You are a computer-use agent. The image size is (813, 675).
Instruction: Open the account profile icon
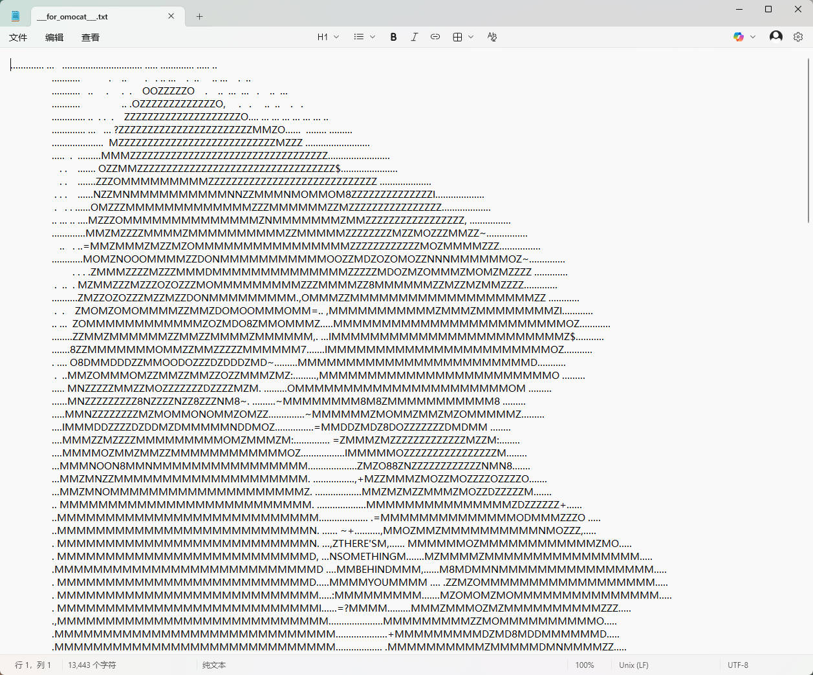pos(775,37)
